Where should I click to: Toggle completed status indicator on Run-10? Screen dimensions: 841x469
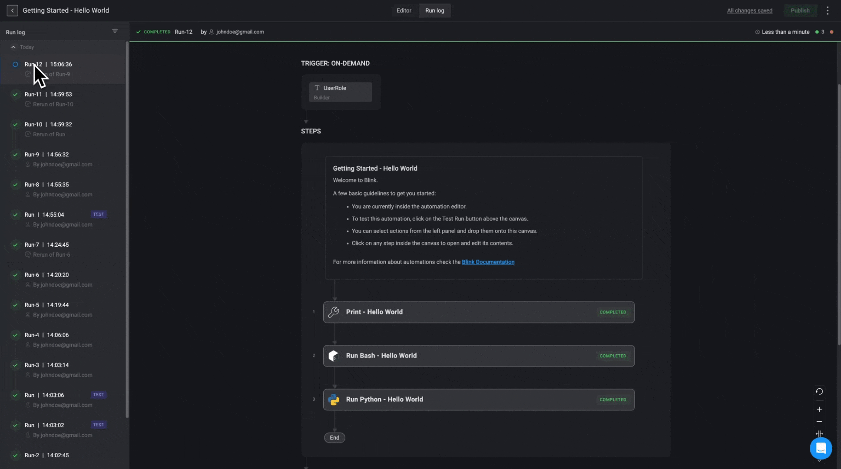pyautogui.click(x=16, y=124)
